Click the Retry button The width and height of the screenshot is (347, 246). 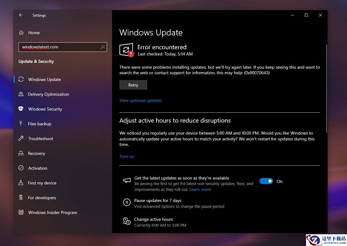(133, 85)
